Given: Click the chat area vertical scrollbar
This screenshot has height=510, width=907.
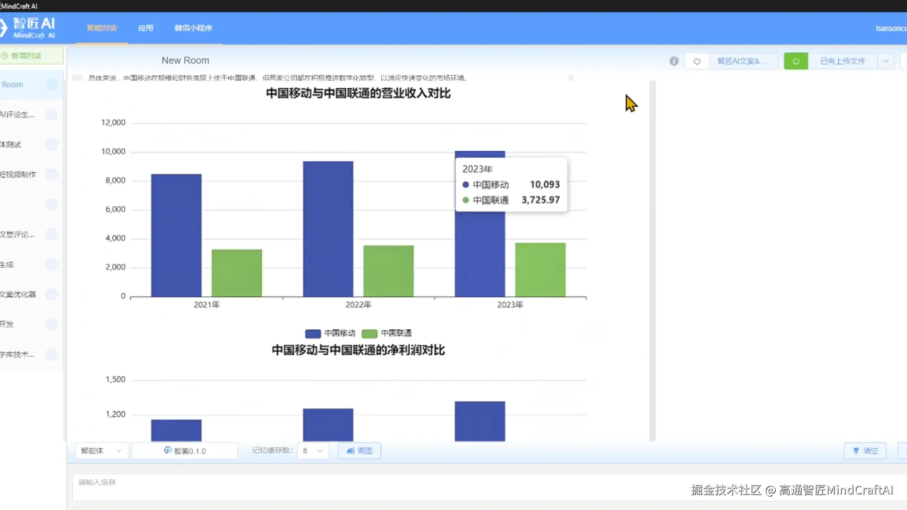Looking at the screenshot, I should coord(653,261).
